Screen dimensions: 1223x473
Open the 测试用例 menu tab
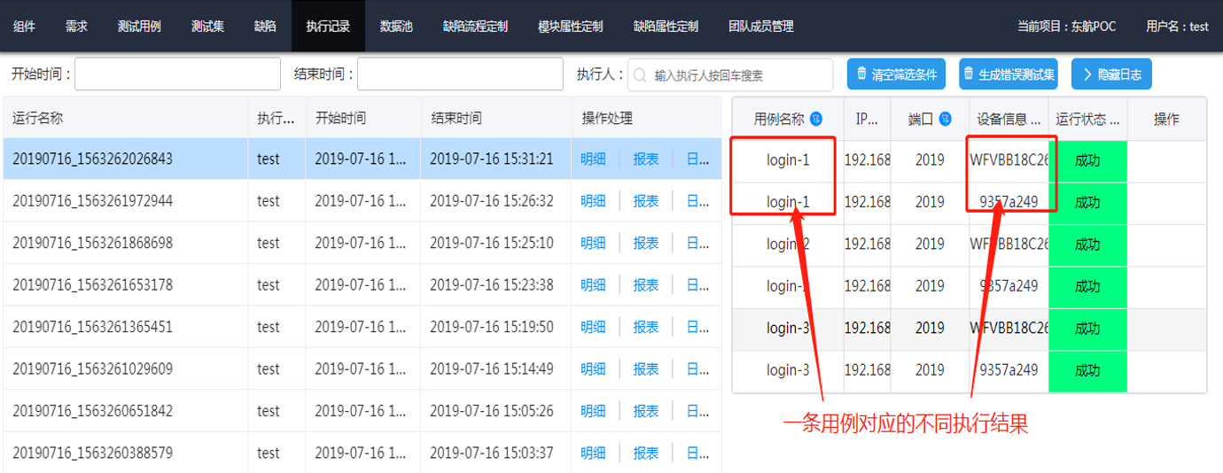139,26
